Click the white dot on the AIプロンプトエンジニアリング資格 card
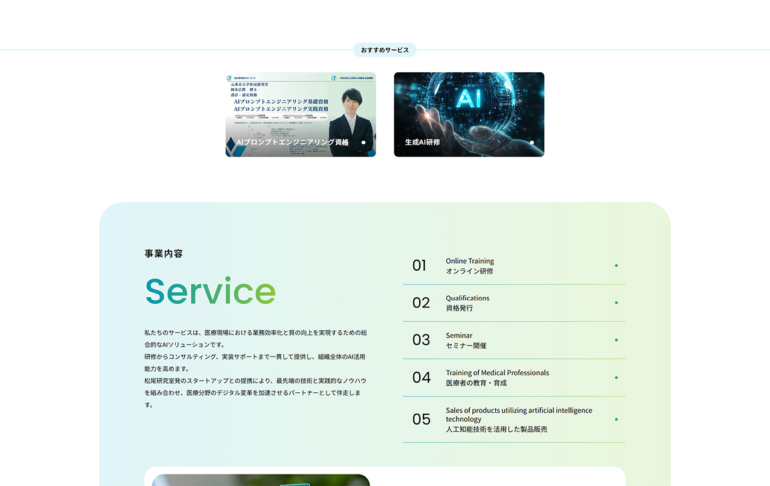Image resolution: width=770 pixels, height=486 pixels. 363,143
